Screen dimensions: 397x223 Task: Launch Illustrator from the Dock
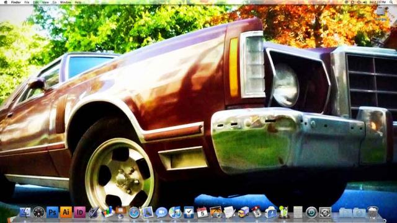(x=66, y=212)
